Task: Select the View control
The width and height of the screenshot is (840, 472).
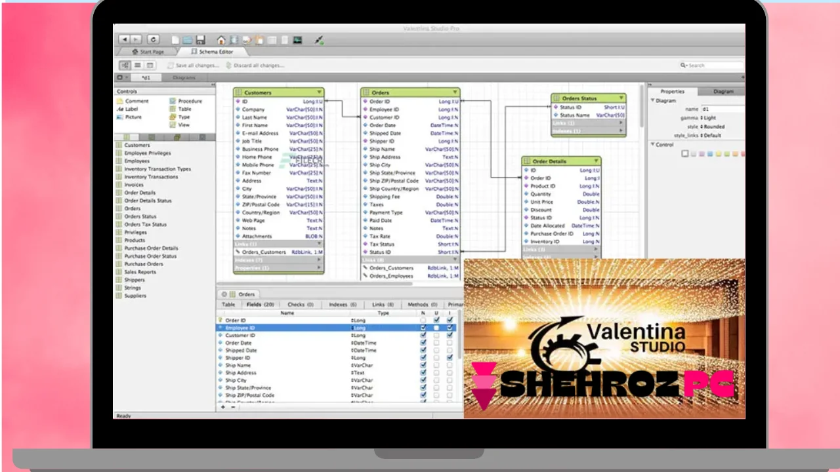Action: point(180,125)
